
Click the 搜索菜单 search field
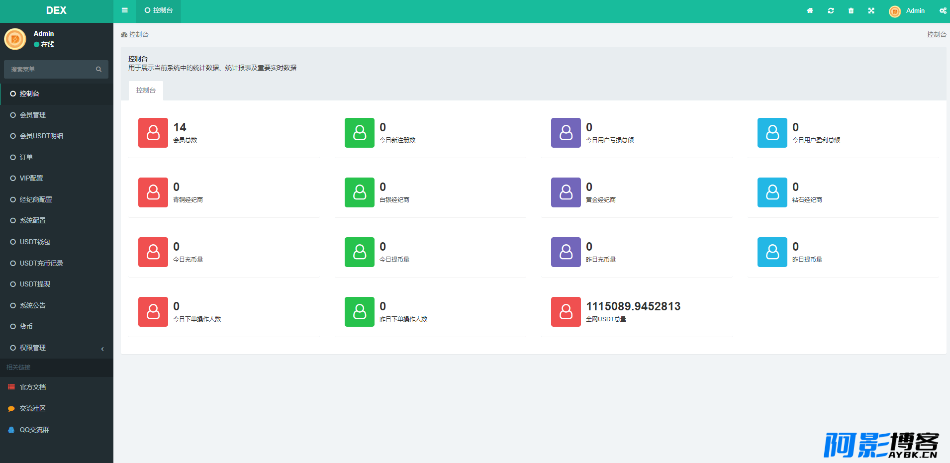coord(50,70)
